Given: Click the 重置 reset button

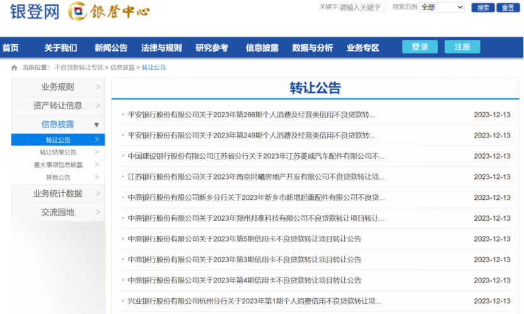Looking at the screenshot, I should coord(508,8).
